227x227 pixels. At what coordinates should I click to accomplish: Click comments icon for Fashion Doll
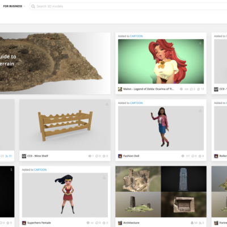(193, 156)
